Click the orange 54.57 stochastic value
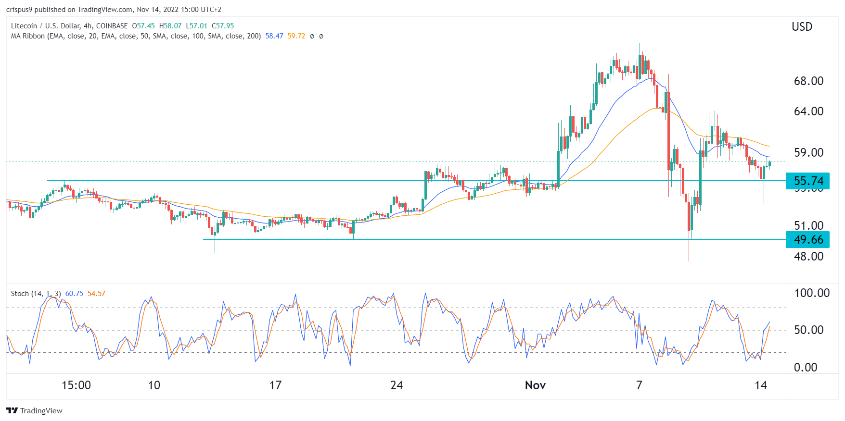This screenshot has height=421, width=845. [96, 294]
